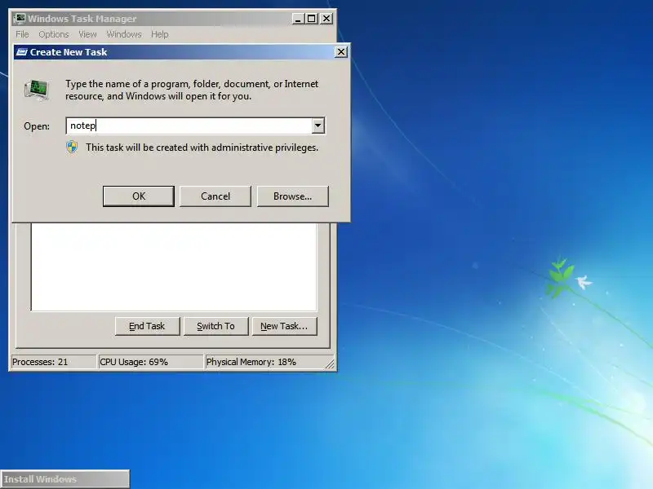Open the View menu in Task Manager
653x489 pixels.
click(87, 34)
